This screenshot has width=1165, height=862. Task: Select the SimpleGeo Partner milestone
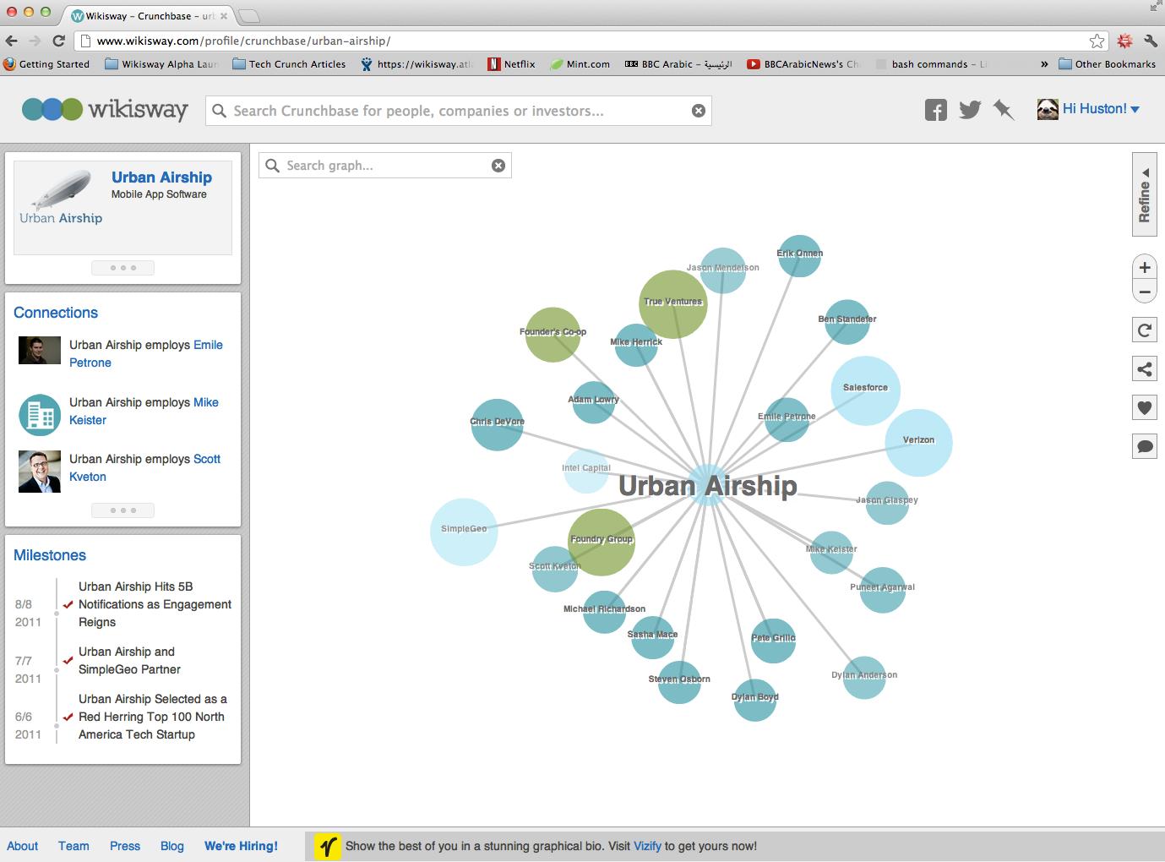129,661
